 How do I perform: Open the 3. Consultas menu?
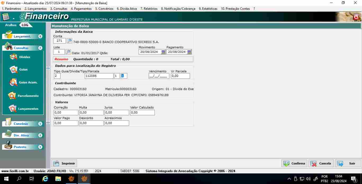pos(59,9)
